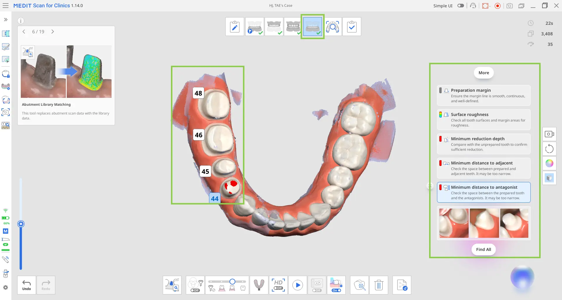Image resolution: width=562 pixels, height=300 pixels.
Task: Open middle antagonist distance example thumbnail
Action: [x=484, y=223]
